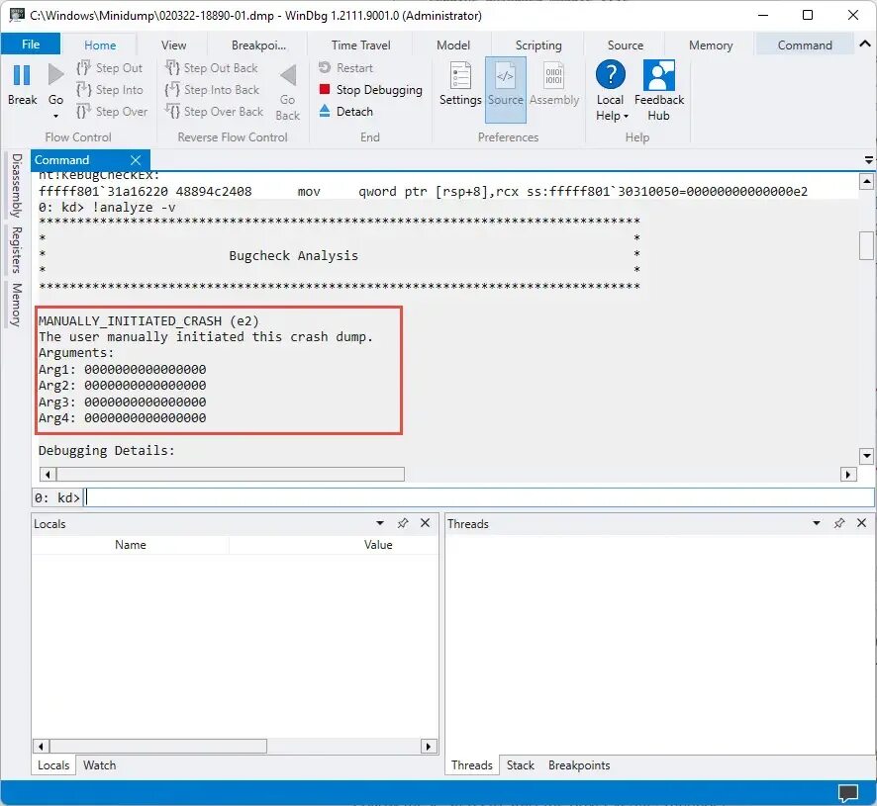The image size is (877, 806).
Task: Open the Scripting ribbon tab
Action: (x=538, y=45)
